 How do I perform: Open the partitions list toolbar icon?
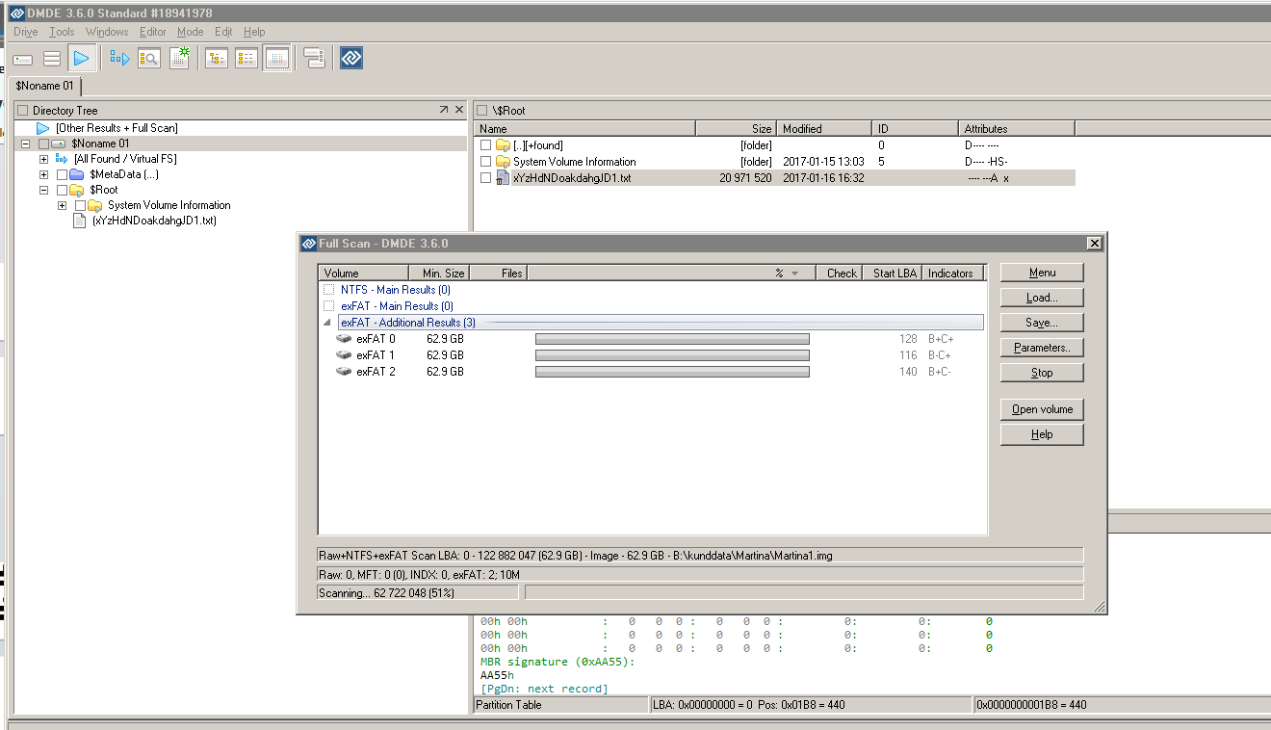tap(52, 59)
